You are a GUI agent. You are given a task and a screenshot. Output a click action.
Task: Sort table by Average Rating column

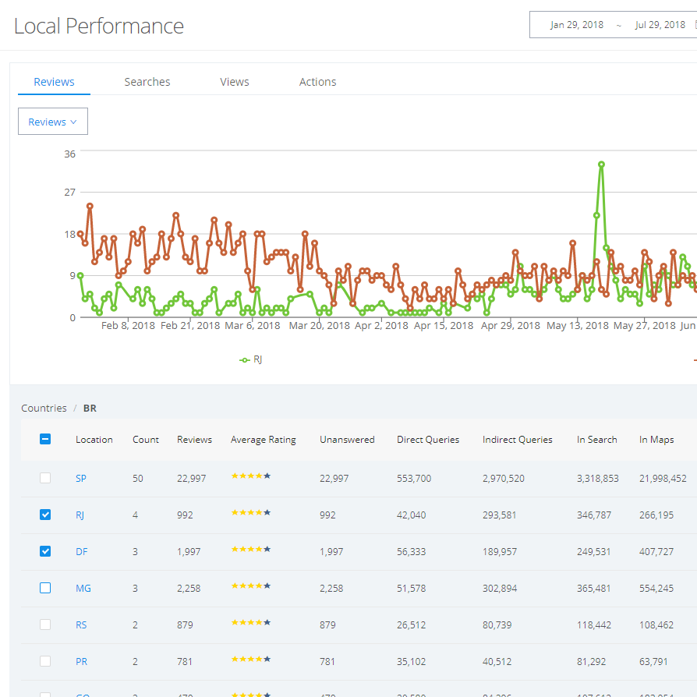[x=263, y=440]
